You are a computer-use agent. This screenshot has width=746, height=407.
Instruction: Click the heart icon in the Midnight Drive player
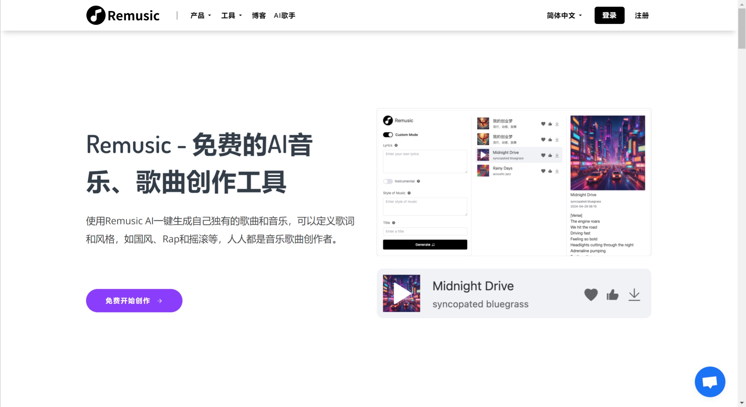click(591, 295)
